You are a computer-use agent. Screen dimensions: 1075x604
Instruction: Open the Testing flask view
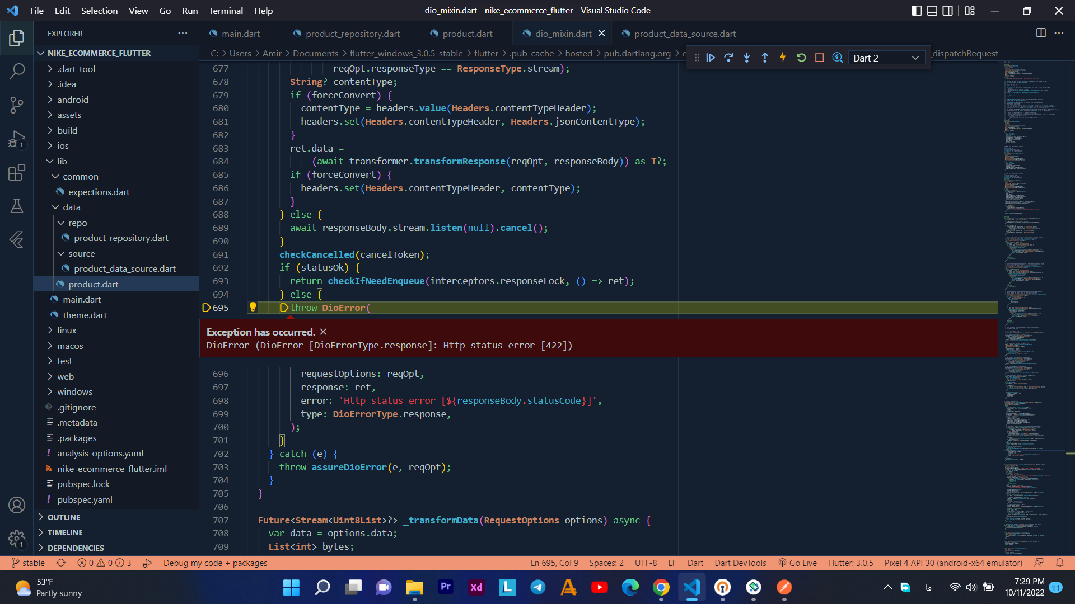point(17,206)
